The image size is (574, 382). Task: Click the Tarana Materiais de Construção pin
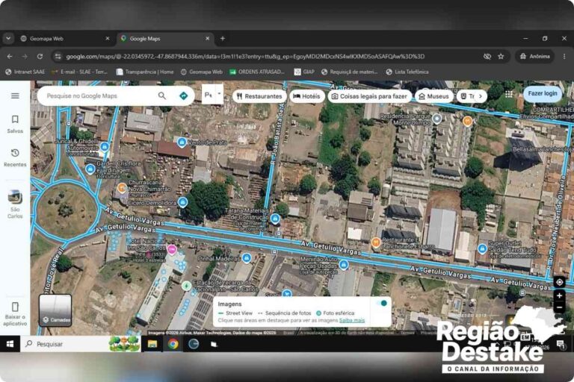tap(275, 219)
